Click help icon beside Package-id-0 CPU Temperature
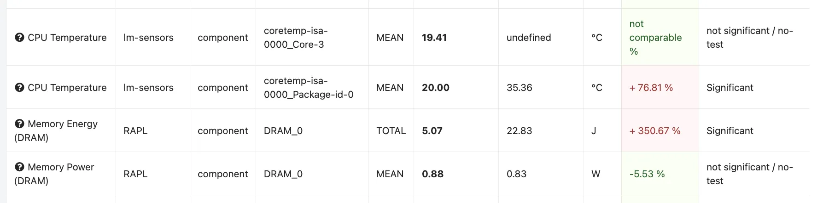Screen dimensions: 817x203 click(x=19, y=88)
